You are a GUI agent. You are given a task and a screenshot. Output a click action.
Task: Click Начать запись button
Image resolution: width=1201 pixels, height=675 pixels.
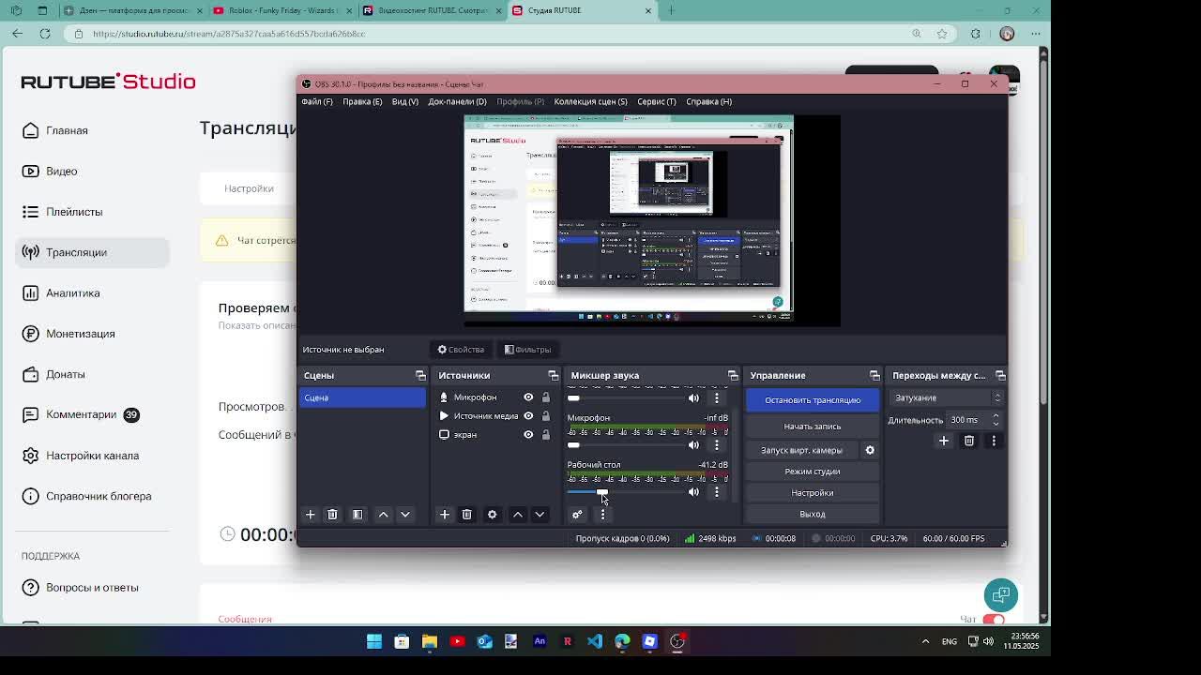click(813, 427)
